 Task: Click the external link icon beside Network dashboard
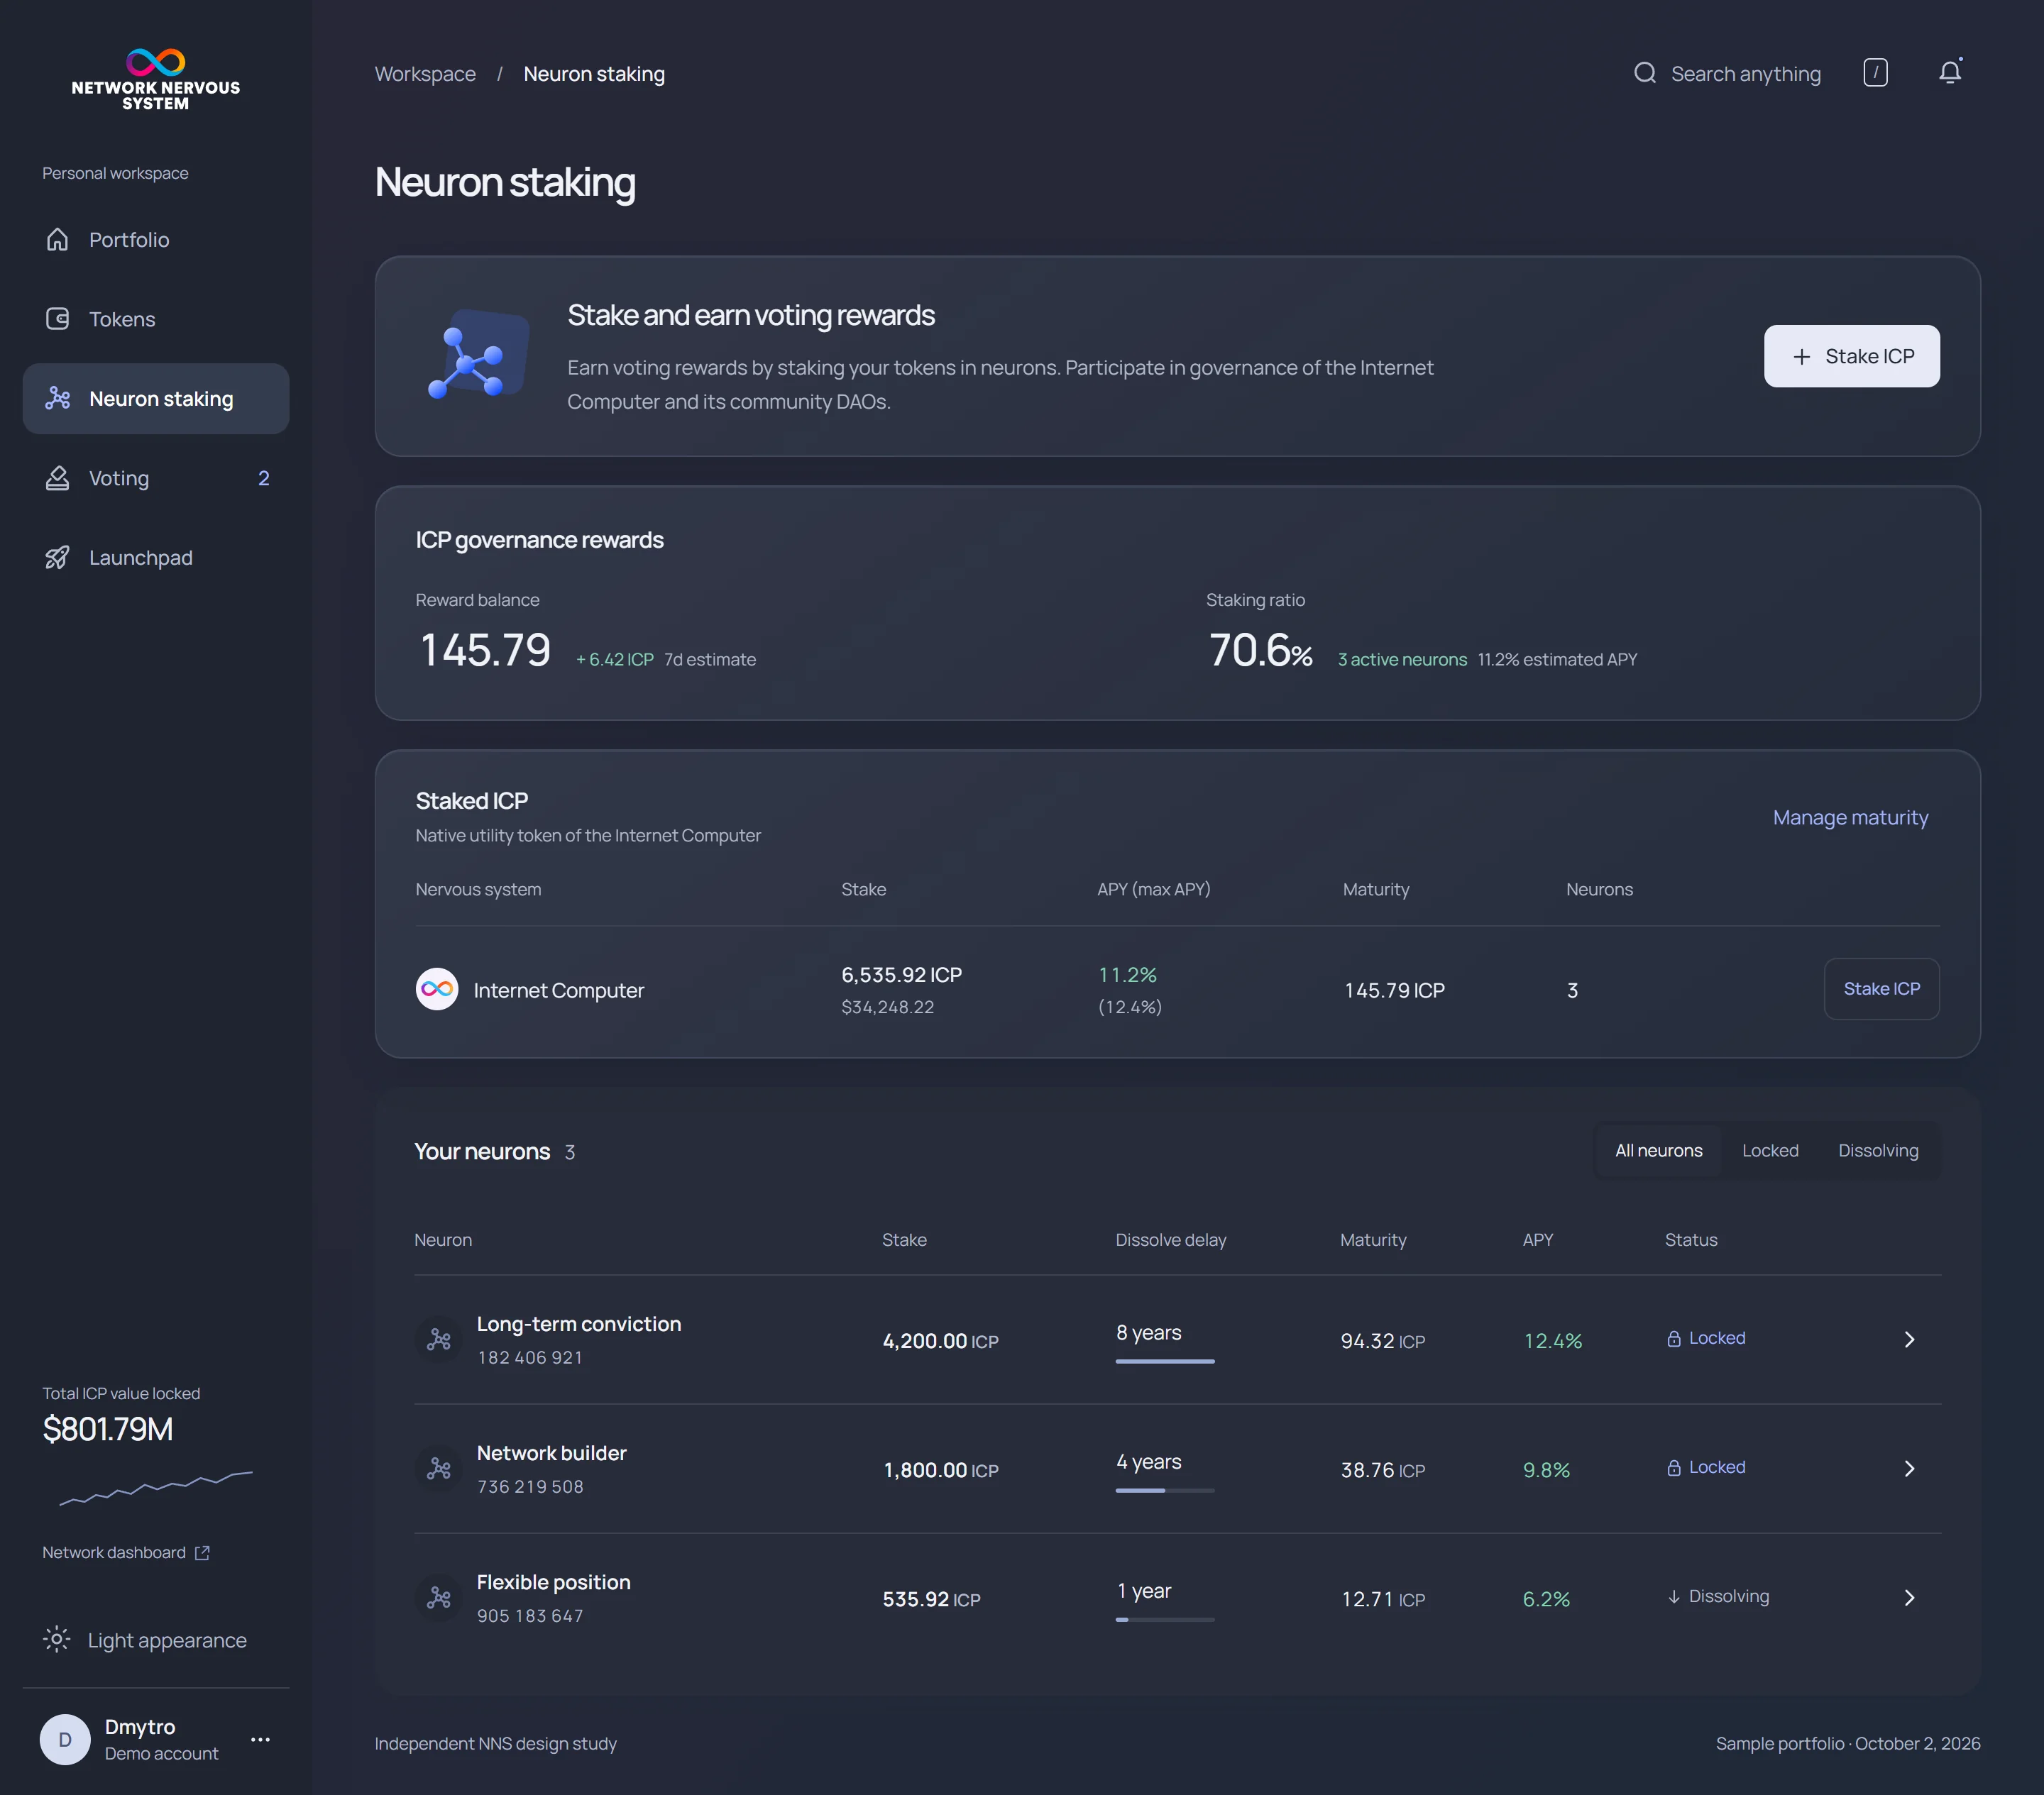(202, 1552)
